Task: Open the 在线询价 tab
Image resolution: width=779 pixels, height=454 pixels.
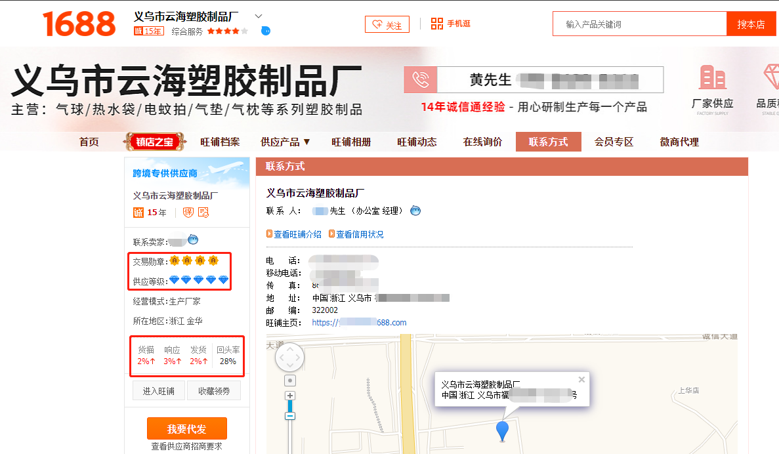Action: 482,142
